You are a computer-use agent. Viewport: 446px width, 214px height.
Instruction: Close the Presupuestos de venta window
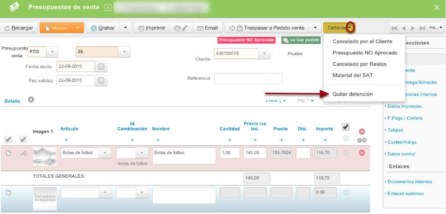pos(436,7)
